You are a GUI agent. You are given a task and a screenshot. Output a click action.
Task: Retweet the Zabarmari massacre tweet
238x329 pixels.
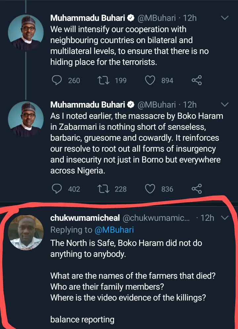click(x=104, y=189)
